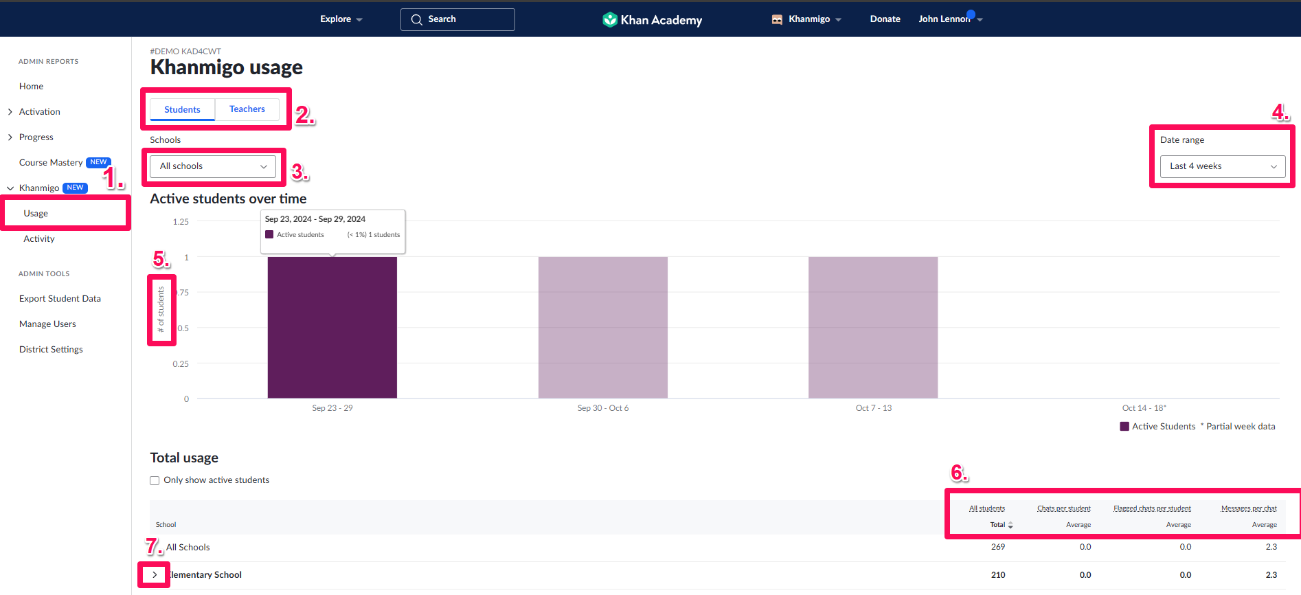Viewport: 1301px width, 595px height.
Task: Click the Elementary School row name
Action: [205, 575]
